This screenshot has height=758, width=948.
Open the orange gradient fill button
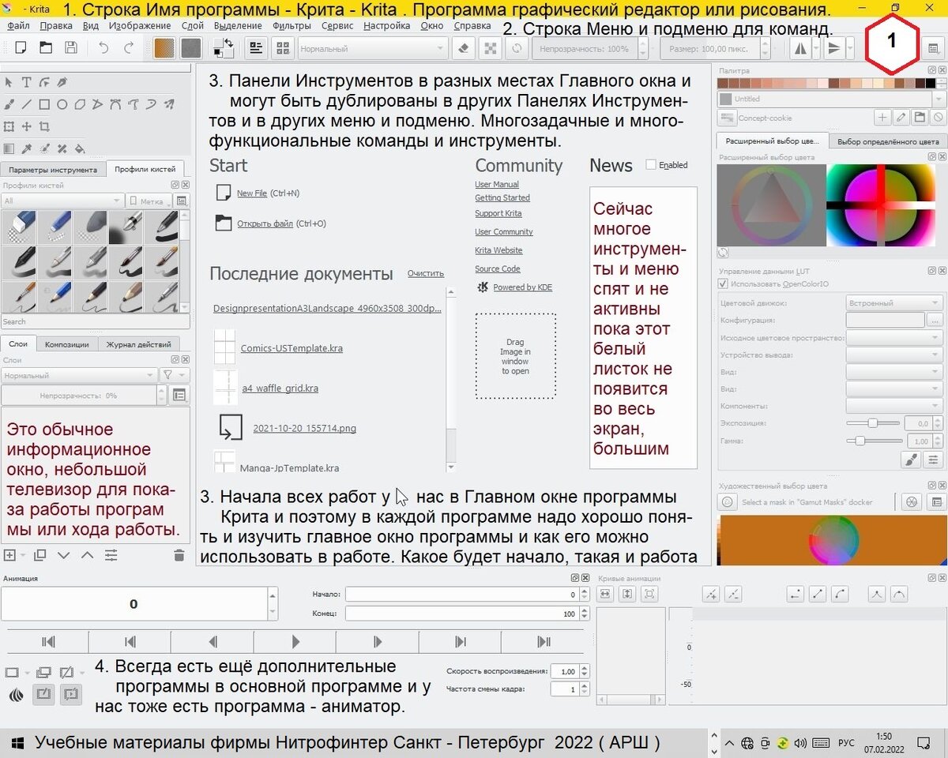(164, 48)
